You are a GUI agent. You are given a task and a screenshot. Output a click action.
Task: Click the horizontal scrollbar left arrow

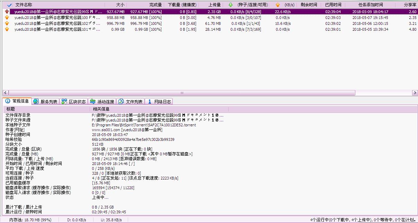tap(6, 93)
